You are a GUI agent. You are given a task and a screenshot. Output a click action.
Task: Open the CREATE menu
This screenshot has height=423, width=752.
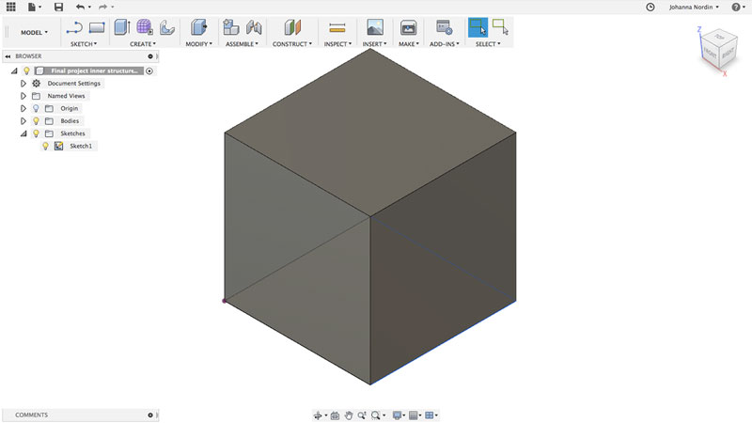pyautogui.click(x=143, y=43)
